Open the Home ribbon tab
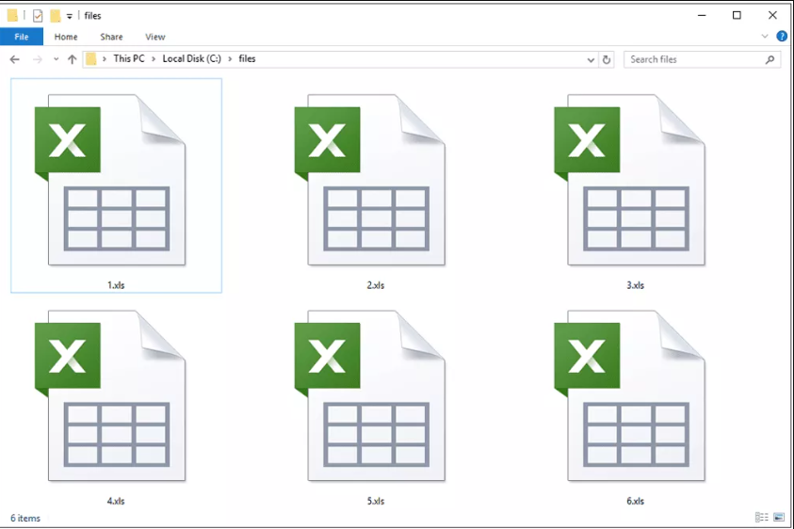 (66, 37)
